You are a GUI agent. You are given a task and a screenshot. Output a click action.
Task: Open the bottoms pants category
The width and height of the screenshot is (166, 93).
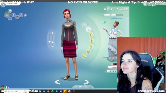(91, 47)
